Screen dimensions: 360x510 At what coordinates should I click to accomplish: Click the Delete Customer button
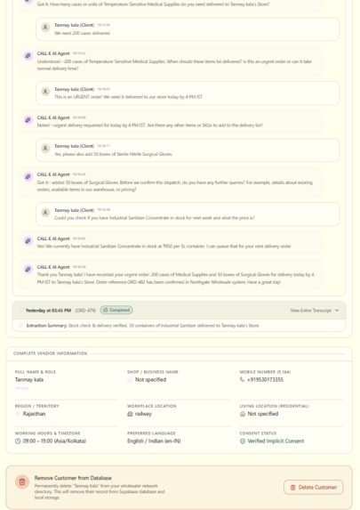[313, 487]
